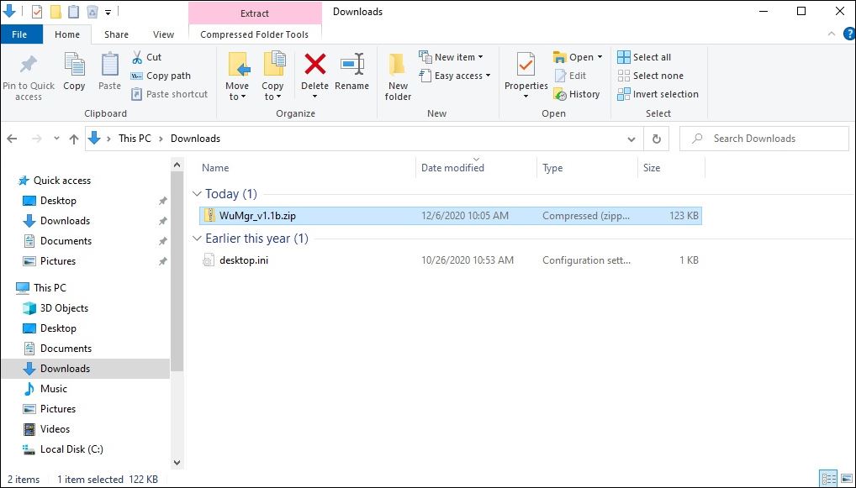856x488 pixels.
Task: Switch to Details view icon
Action: [828, 477]
